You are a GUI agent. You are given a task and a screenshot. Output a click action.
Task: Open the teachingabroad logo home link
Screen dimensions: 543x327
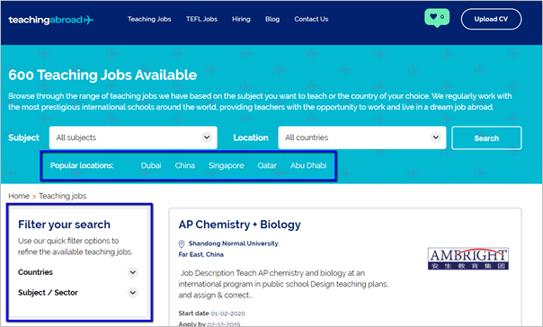click(51, 20)
